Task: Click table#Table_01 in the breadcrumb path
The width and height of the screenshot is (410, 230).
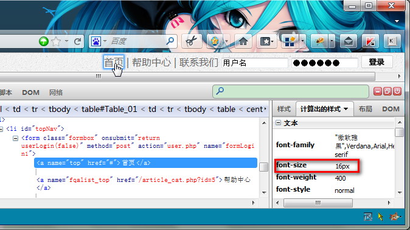Action: click(x=109, y=109)
